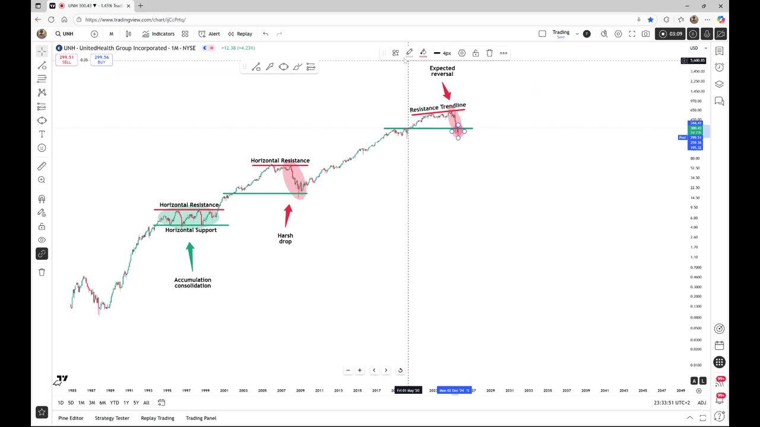Viewport: 760px width, 427px height.
Task: Click the left sidebar trash remove objects icon
Action: tap(42, 272)
